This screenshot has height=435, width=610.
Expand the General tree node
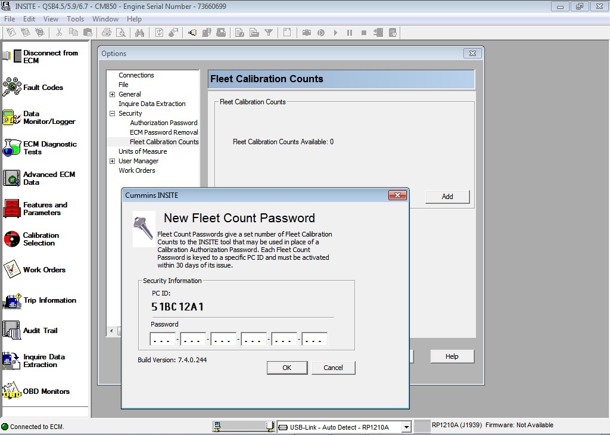(x=112, y=94)
